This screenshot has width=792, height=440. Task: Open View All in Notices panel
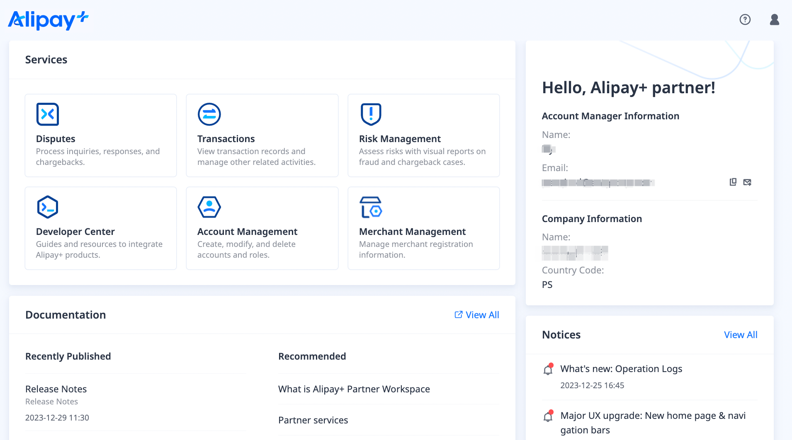(741, 335)
